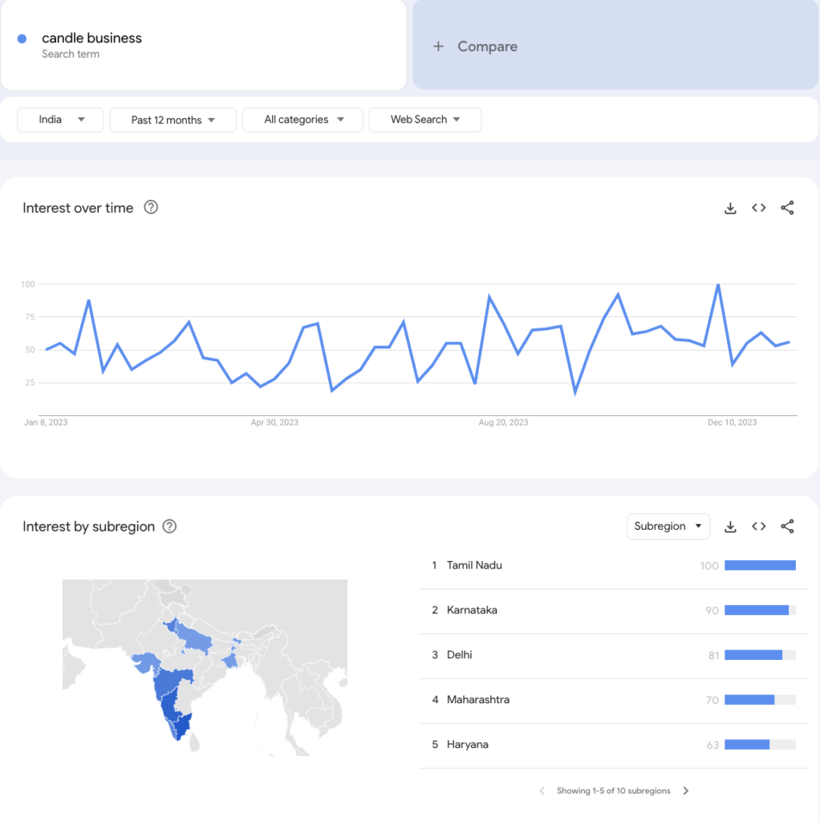
Task: Share the Interest over time chart
Action: tap(787, 208)
